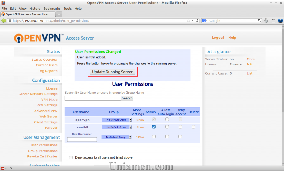This screenshot has width=284, height=171.
Task: Click the Update Running Server button
Action: tap(112, 72)
